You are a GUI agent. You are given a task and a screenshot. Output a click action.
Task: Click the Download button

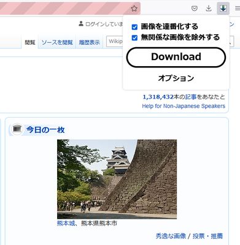[x=176, y=57]
